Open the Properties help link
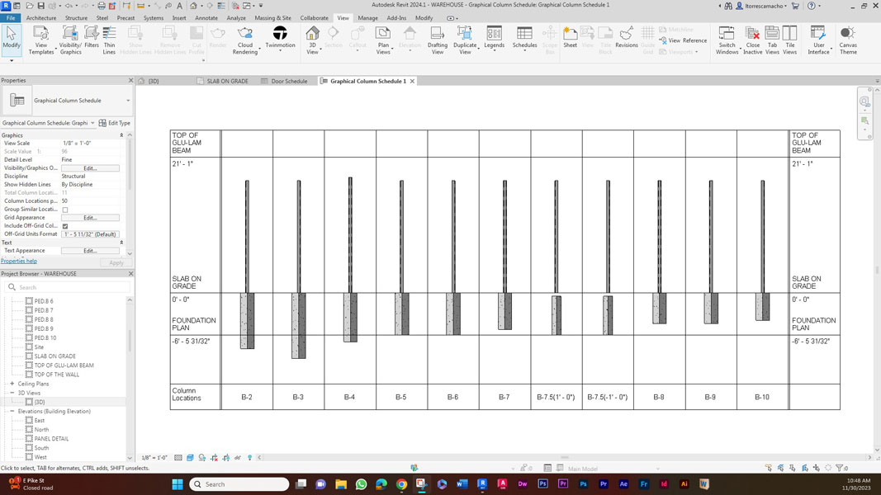The image size is (881, 495). (19, 261)
